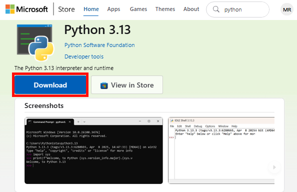This screenshot has width=297, height=192.
Task: Open the MR account avatar
Action: (287, 9)
